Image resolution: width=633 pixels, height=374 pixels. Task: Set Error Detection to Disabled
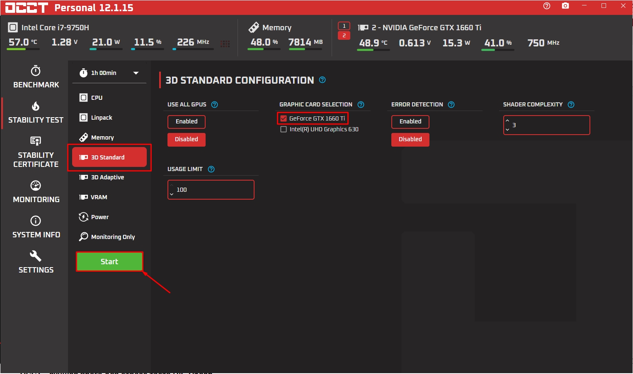(410, 140)
